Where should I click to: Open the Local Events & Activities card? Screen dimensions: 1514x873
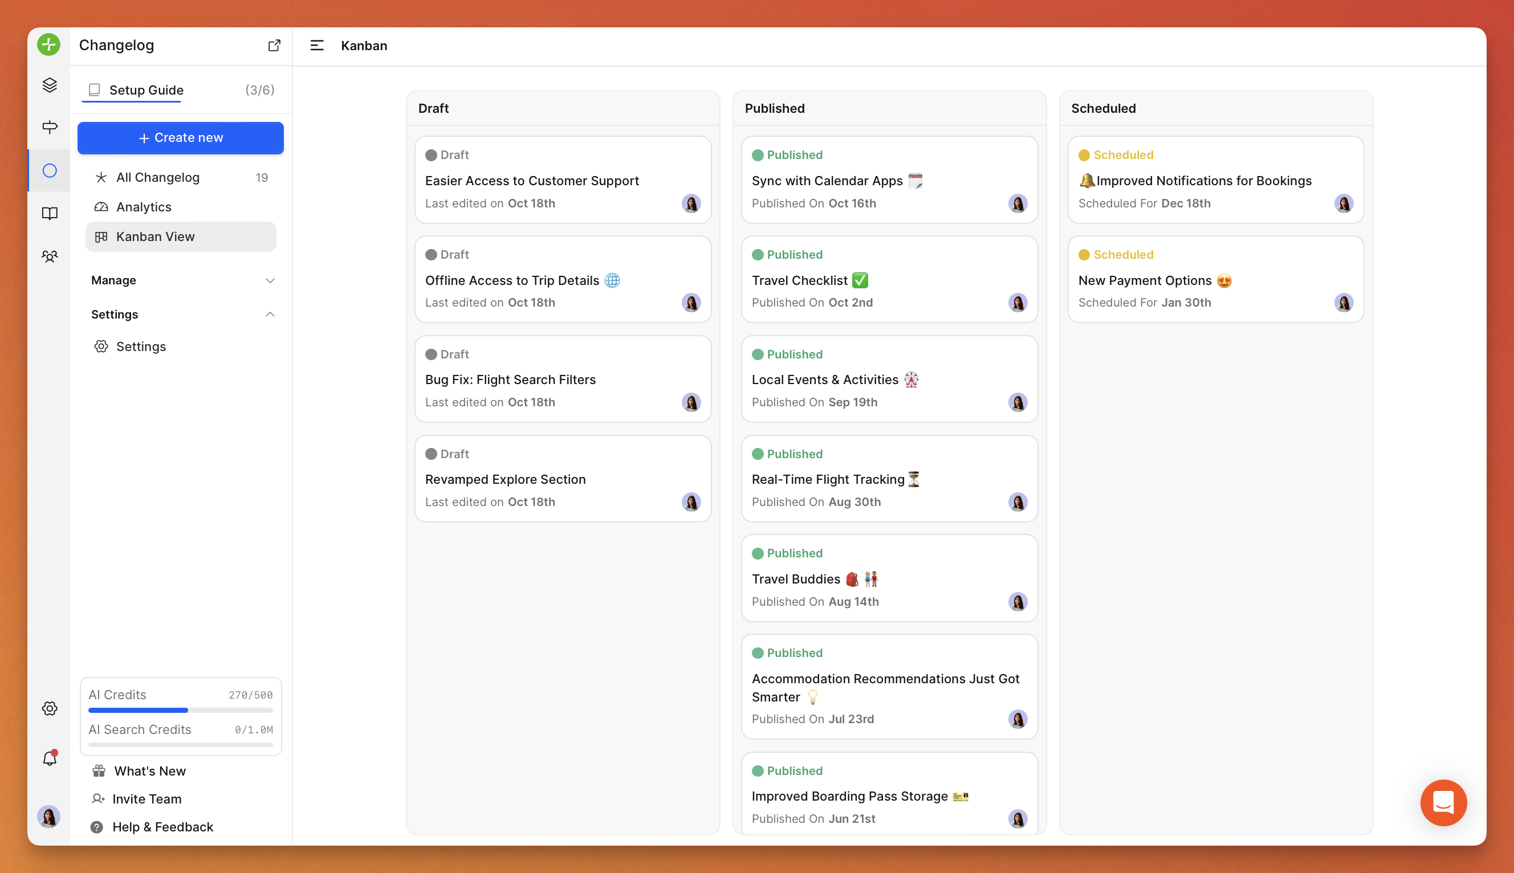coord(889,379)
